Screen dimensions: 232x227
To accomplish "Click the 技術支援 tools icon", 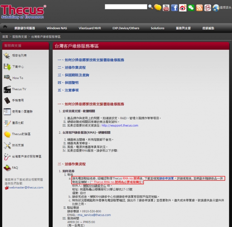I will (x=7, y=145).
